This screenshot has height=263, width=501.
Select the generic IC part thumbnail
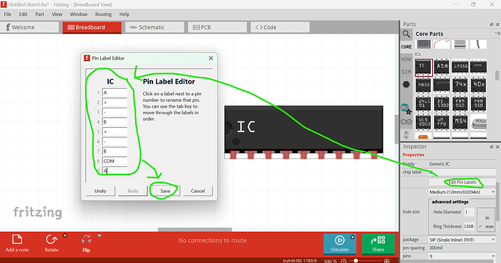click(x=424, y=68)
